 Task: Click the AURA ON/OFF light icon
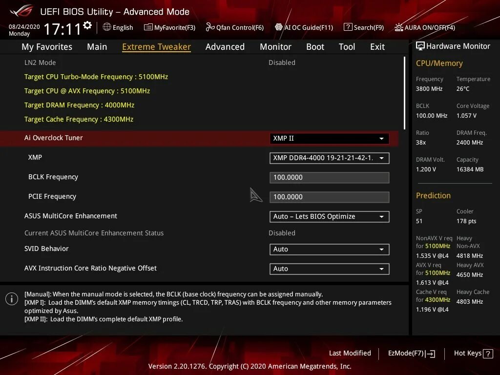click(398, 27)
